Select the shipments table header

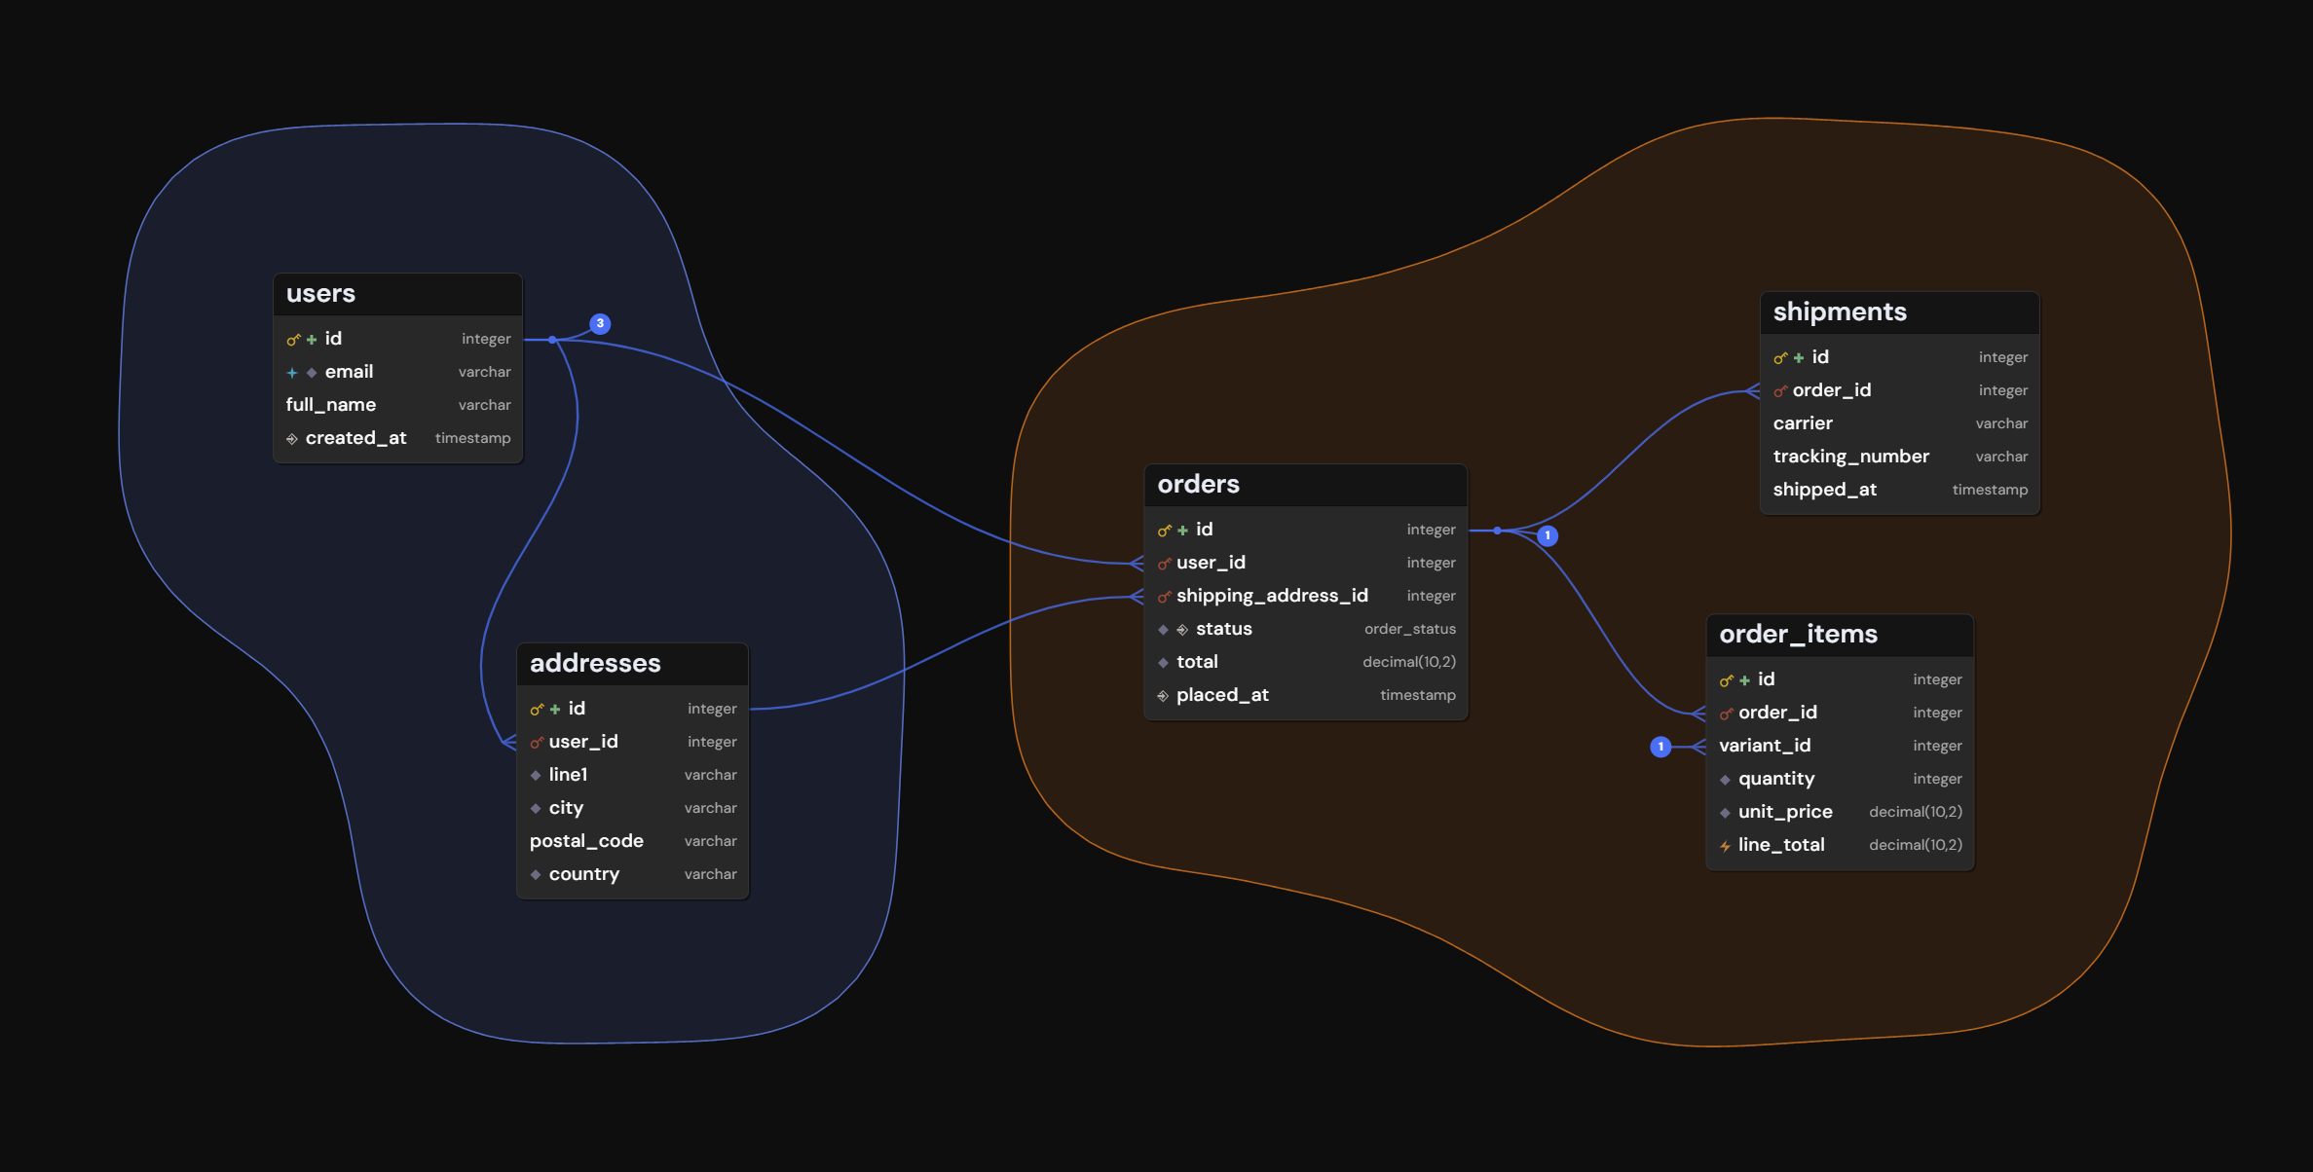click(x=1899, y=312)
